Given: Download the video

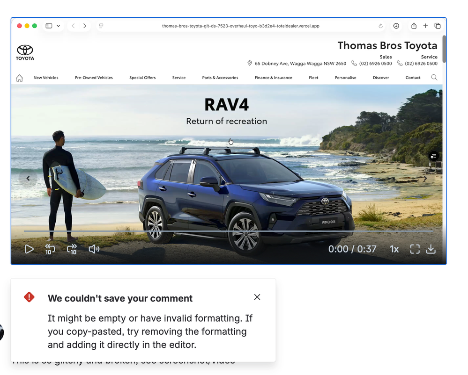Looking at the screenshot, I should pos(431,249).
